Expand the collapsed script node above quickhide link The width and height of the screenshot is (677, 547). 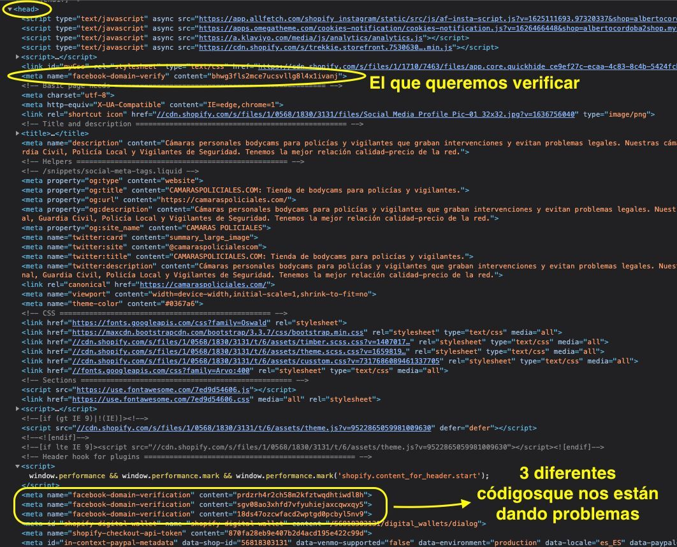coord(17,57)
